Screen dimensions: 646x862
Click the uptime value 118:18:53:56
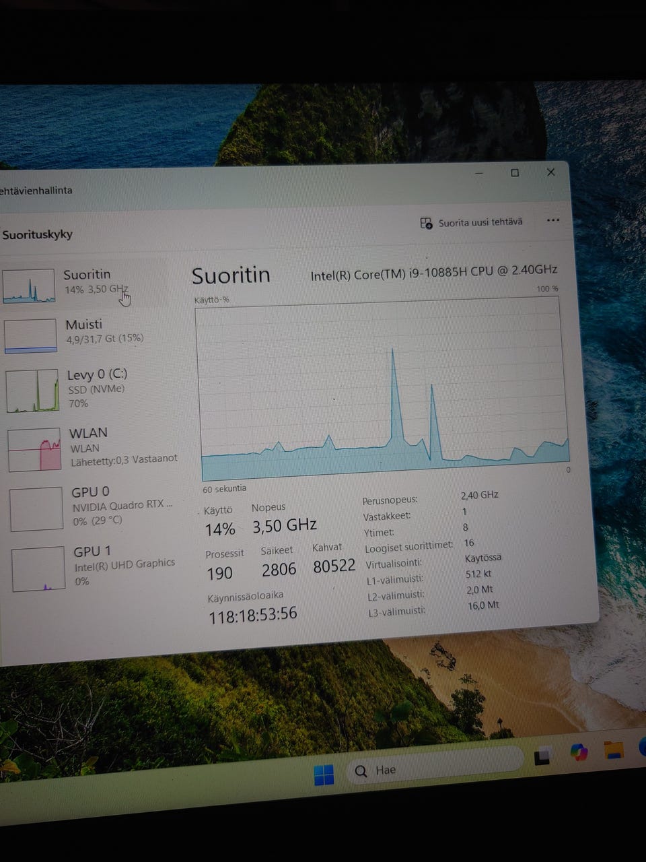tap(252, 615)
